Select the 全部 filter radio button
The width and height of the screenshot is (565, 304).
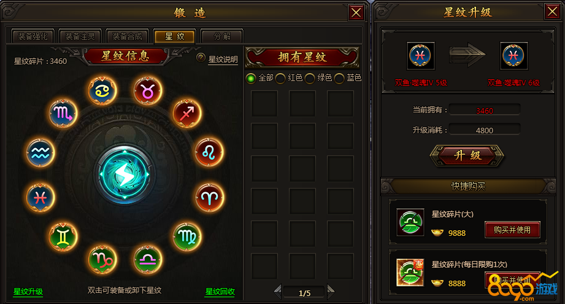point(251,78)
